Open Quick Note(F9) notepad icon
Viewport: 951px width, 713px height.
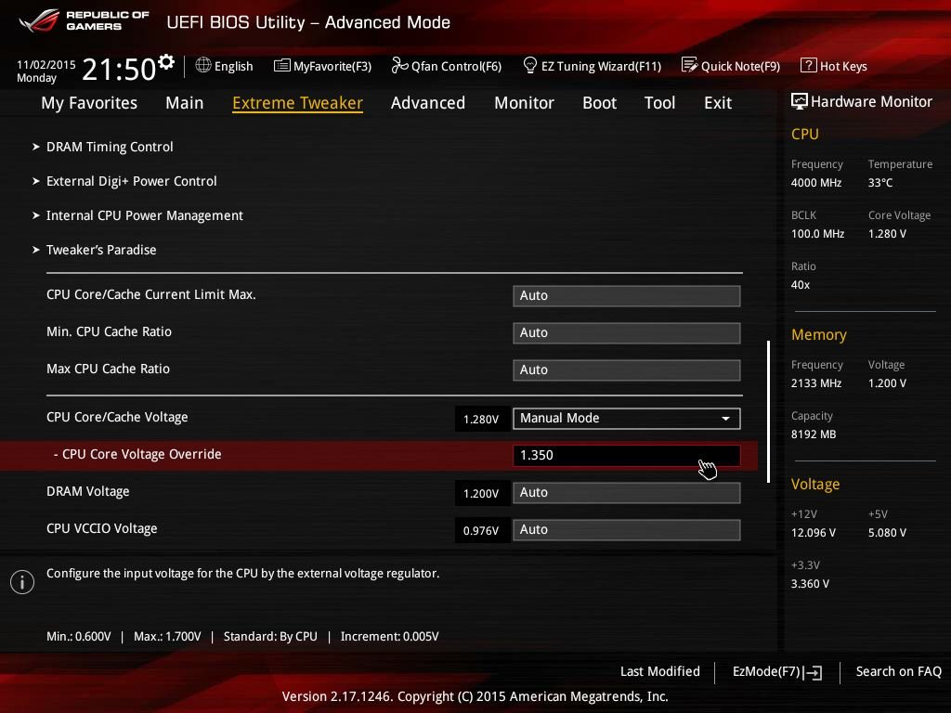(x=689, y=65)
